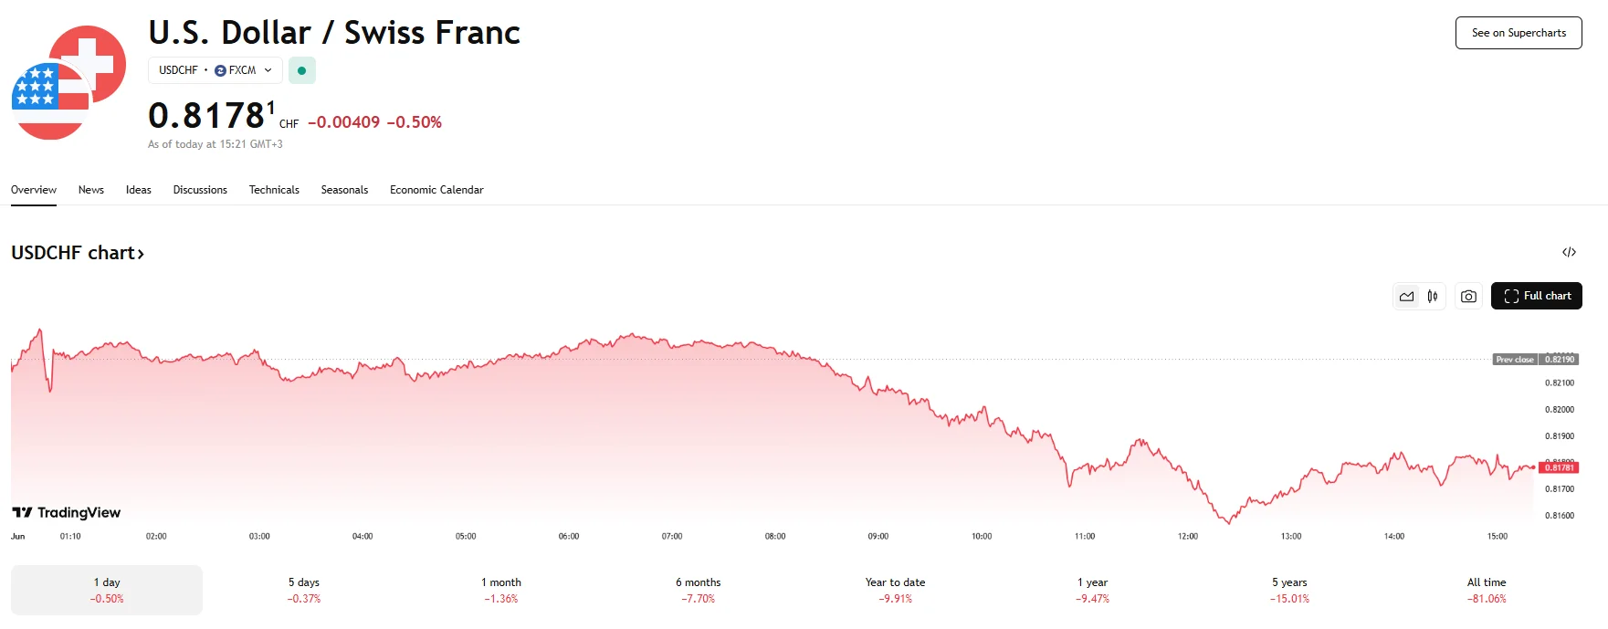Screen dimensions: 1608x629
Task: Switch to area chart style
Action: 1406,297
